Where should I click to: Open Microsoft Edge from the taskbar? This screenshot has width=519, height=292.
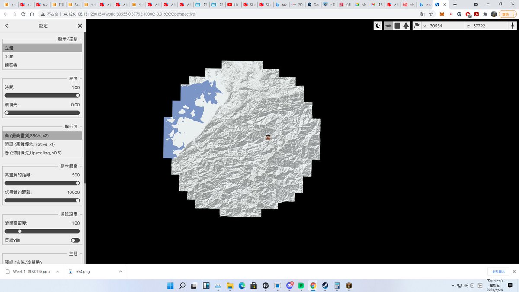coord(242,286)
